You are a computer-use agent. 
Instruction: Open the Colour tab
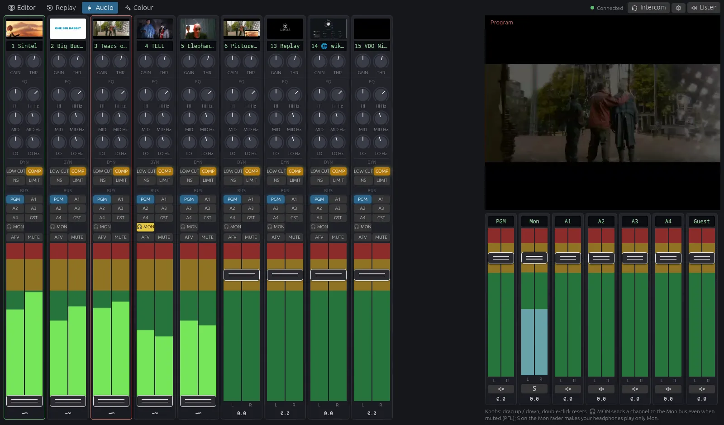click(139, 8)
